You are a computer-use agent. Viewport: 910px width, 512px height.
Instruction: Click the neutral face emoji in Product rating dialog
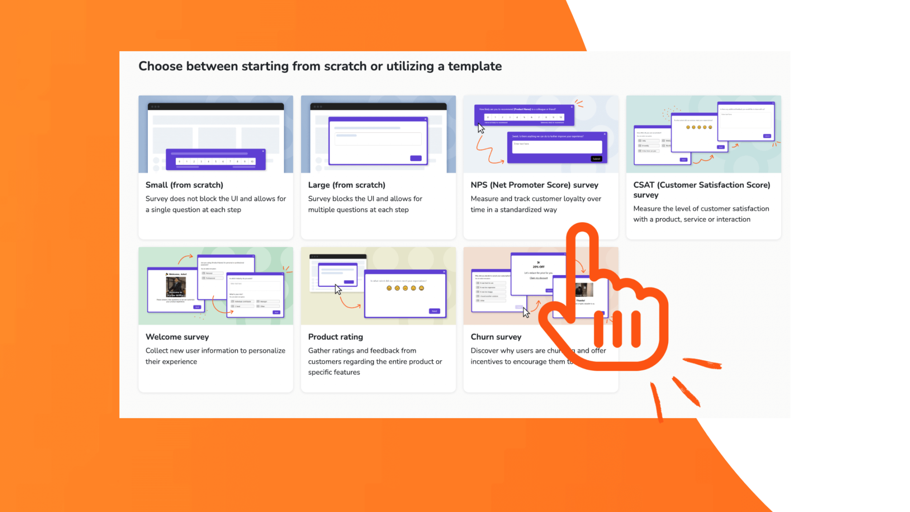[405, 288]
